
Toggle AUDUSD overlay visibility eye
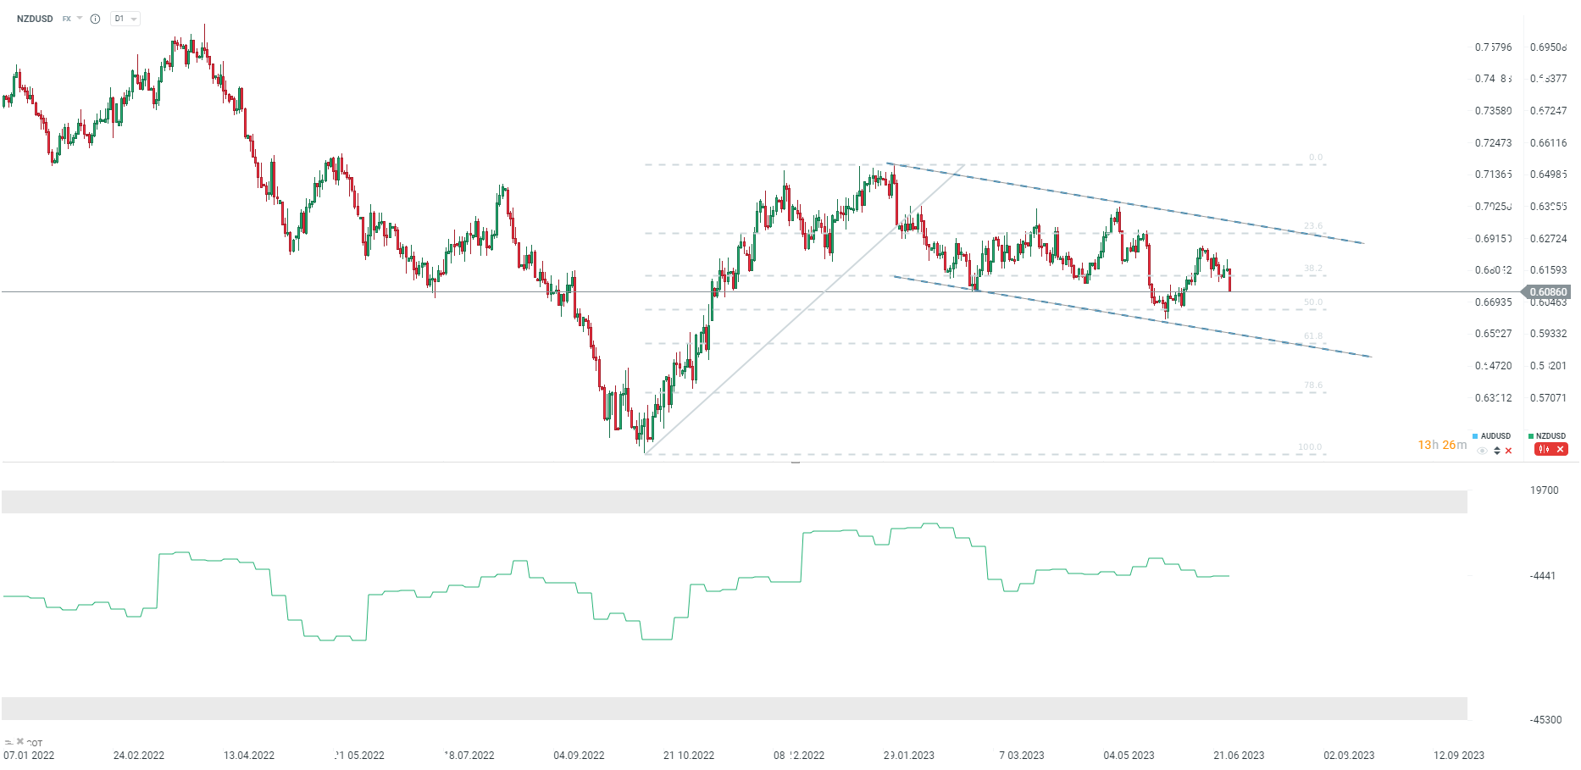[1482, 451]
